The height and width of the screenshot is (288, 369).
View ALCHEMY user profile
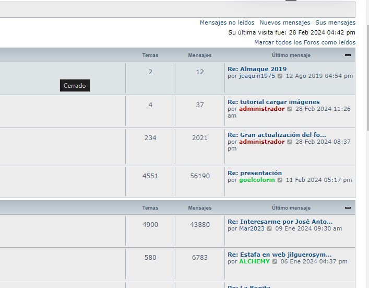(254, 262)
